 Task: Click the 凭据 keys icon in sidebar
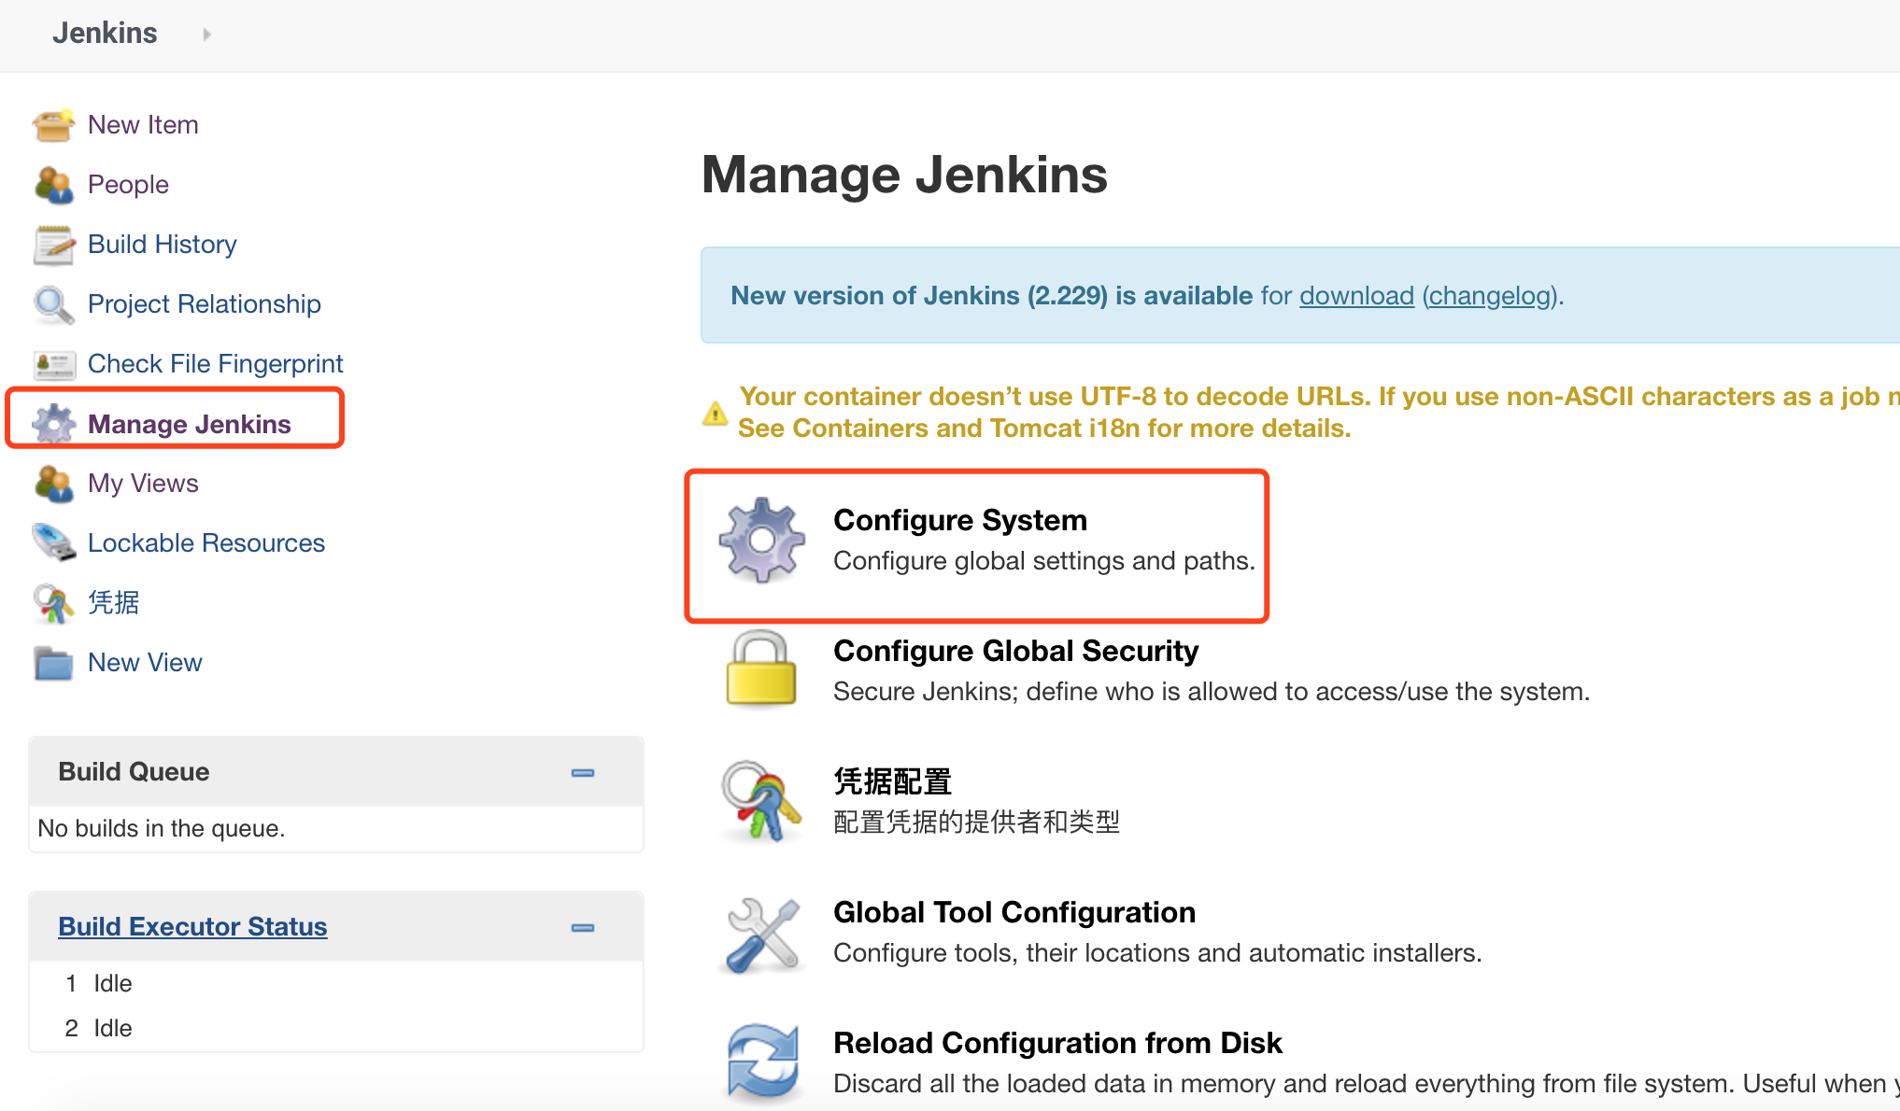53,603
